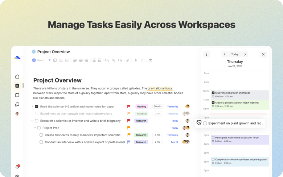The image size is (283, 177).
Task: Apply bold formatting from toolbar
Action: [x=136, y=60]
